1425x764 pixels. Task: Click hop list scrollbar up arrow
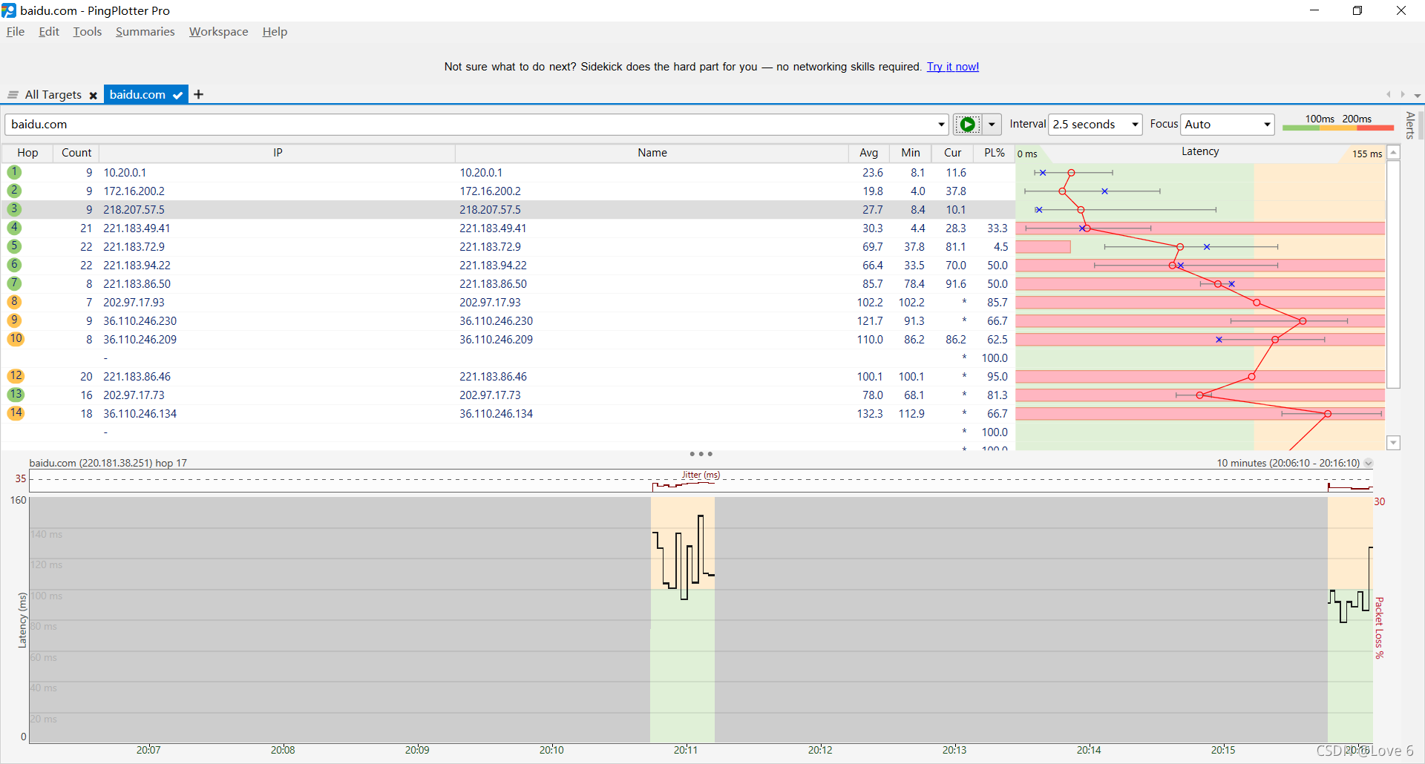(x=1393, y=152)
